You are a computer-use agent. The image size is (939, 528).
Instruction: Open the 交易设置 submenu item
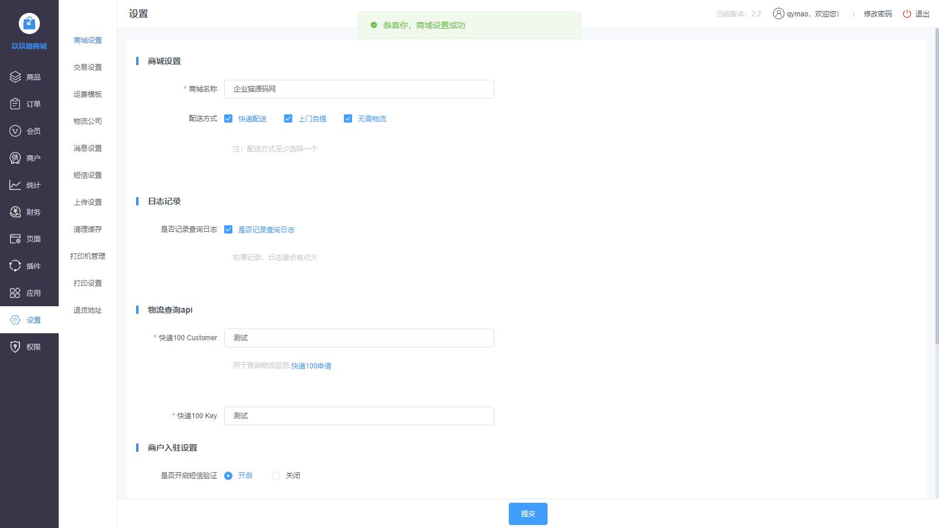coord(87,67)
